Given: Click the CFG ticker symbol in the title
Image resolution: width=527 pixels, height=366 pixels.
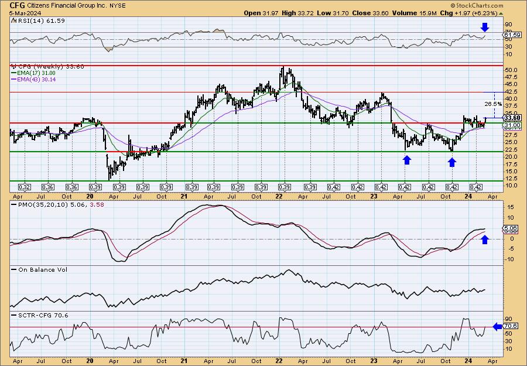Looking at the screenshot, I should [17, 5].
